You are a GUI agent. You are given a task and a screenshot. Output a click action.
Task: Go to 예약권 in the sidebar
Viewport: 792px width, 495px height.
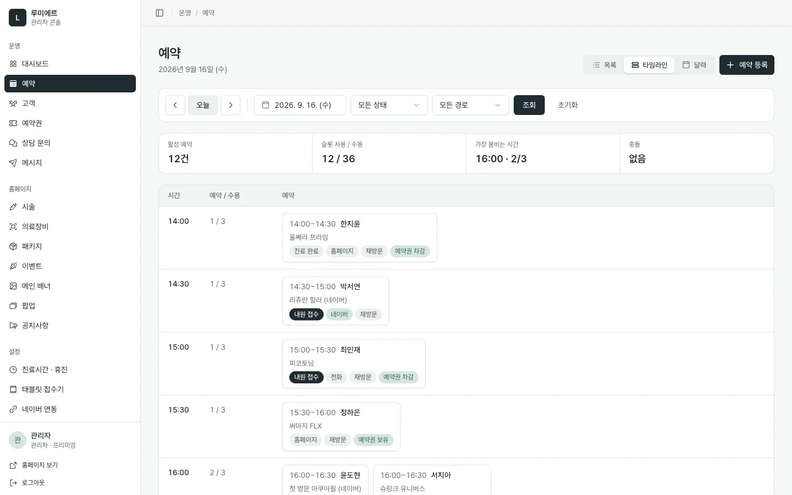point(70,123)
